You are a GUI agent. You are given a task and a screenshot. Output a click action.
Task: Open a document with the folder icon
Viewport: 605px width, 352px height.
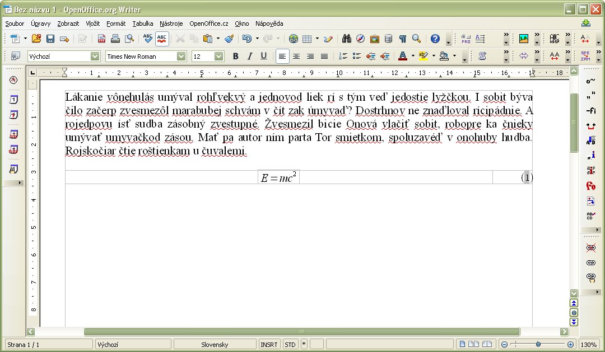(36, 39)
